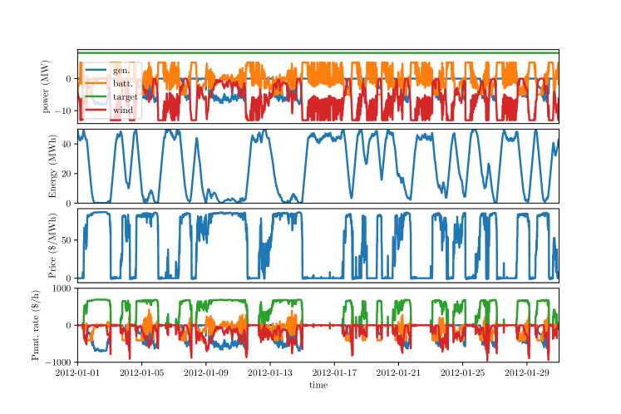Click the 2012-01-09 date tick label
This screenshot has width=621, height=414.
(206, 372)
